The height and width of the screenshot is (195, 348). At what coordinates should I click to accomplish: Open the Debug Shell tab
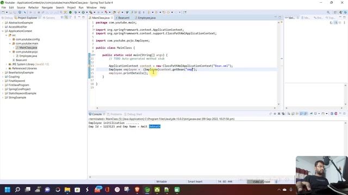coord(133,114)
